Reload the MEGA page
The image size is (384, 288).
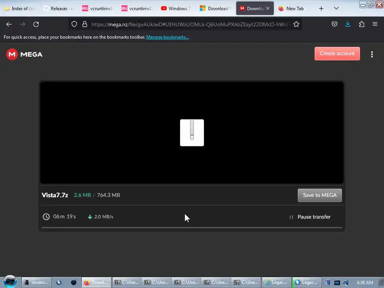pyautogui.click(x=36, y=24)
